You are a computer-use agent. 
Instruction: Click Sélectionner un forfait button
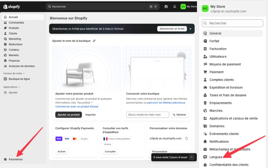pos(172,29)
